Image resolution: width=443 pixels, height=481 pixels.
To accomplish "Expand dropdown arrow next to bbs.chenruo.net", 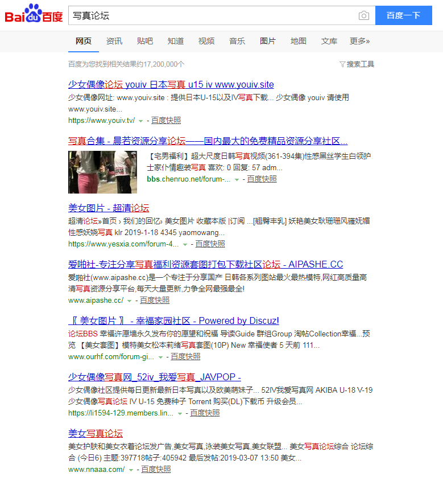I will click(237, 179).
